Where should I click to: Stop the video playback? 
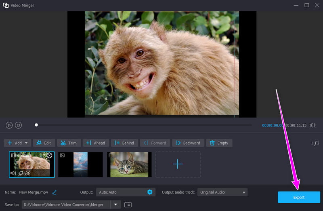coord(18,125)
